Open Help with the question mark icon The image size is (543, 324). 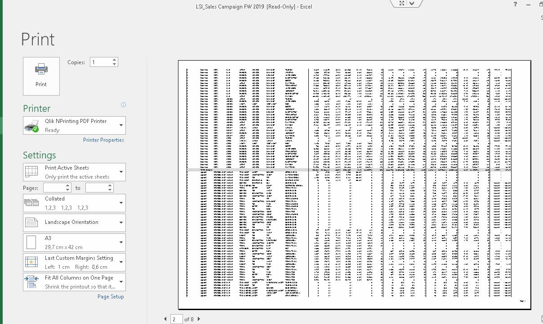click(515, 4)
